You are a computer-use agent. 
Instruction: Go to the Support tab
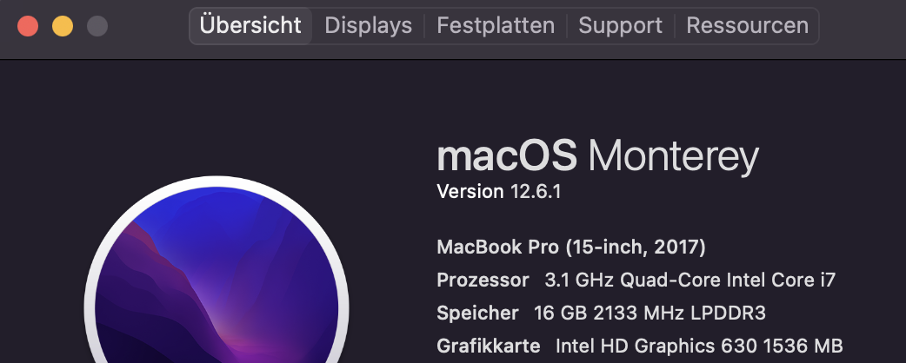(x=620, y=26)
